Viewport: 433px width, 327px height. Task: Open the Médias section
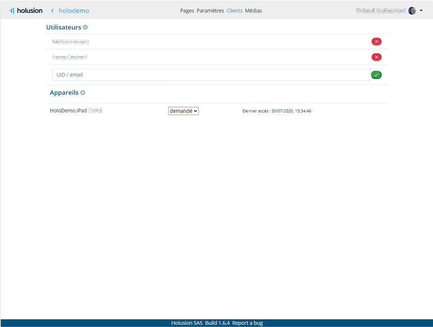253,10
